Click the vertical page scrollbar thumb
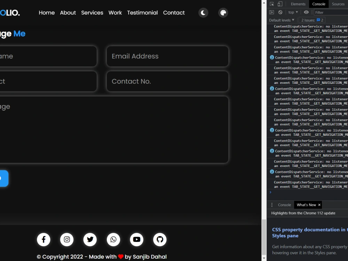 (x=264, y=237)
